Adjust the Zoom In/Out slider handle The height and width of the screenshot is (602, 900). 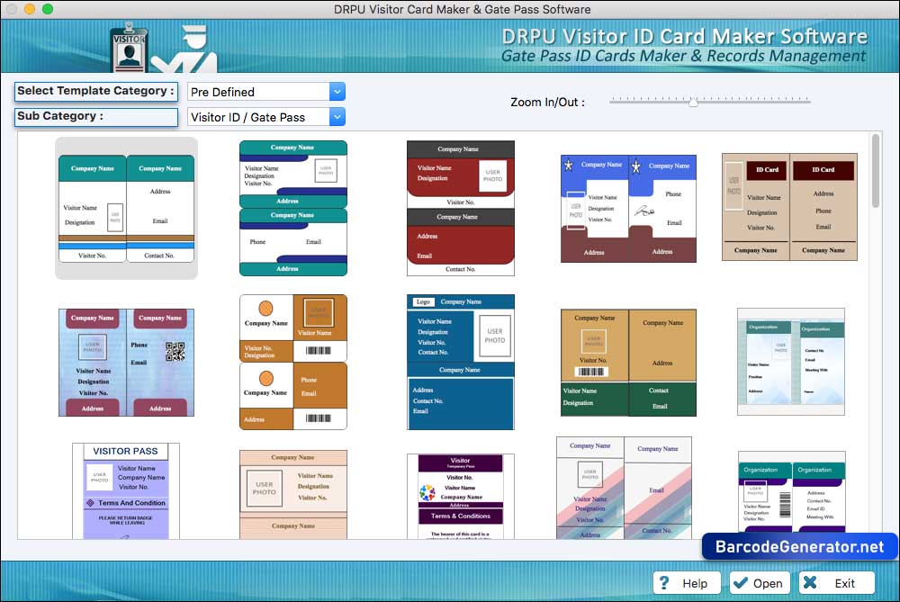(693, 103)
